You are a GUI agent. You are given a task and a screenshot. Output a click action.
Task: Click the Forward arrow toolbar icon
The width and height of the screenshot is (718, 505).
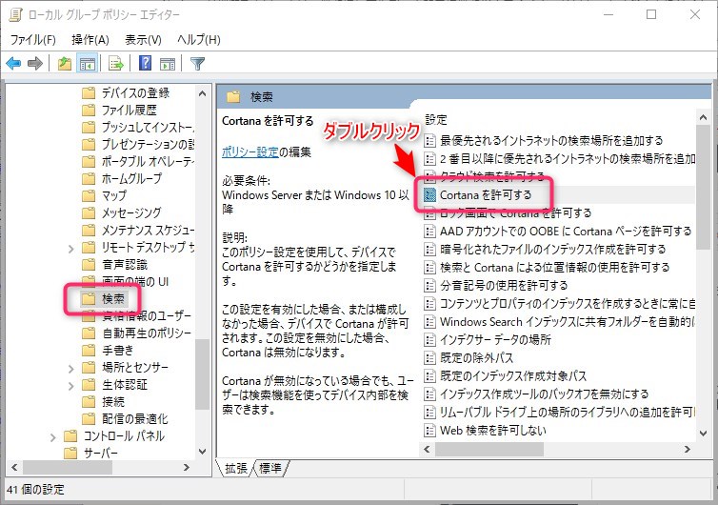35,63
